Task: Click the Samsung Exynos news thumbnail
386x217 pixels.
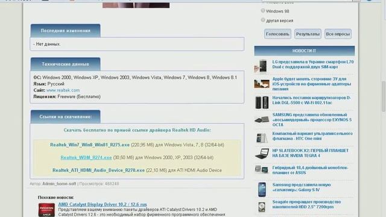Action: (x=262, y=120)
